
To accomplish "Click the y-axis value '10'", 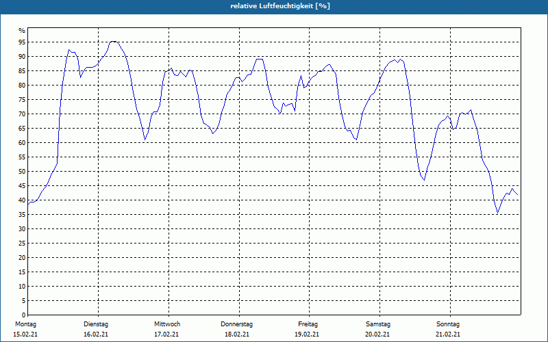I will click(22, 287).
